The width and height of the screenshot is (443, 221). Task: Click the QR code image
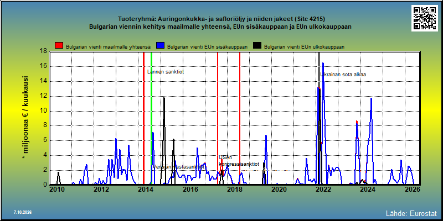[424, 18]
